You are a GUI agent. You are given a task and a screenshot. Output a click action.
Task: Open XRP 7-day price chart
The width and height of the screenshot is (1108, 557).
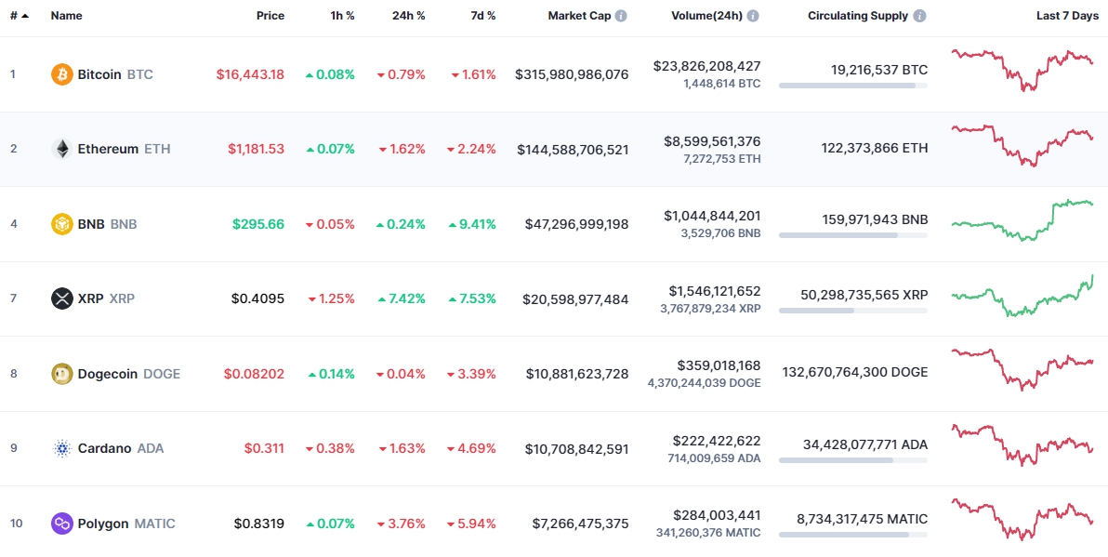coord(1022,296)
